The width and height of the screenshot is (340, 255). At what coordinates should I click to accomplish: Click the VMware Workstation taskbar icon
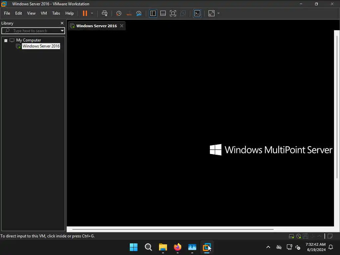[207, 247]
